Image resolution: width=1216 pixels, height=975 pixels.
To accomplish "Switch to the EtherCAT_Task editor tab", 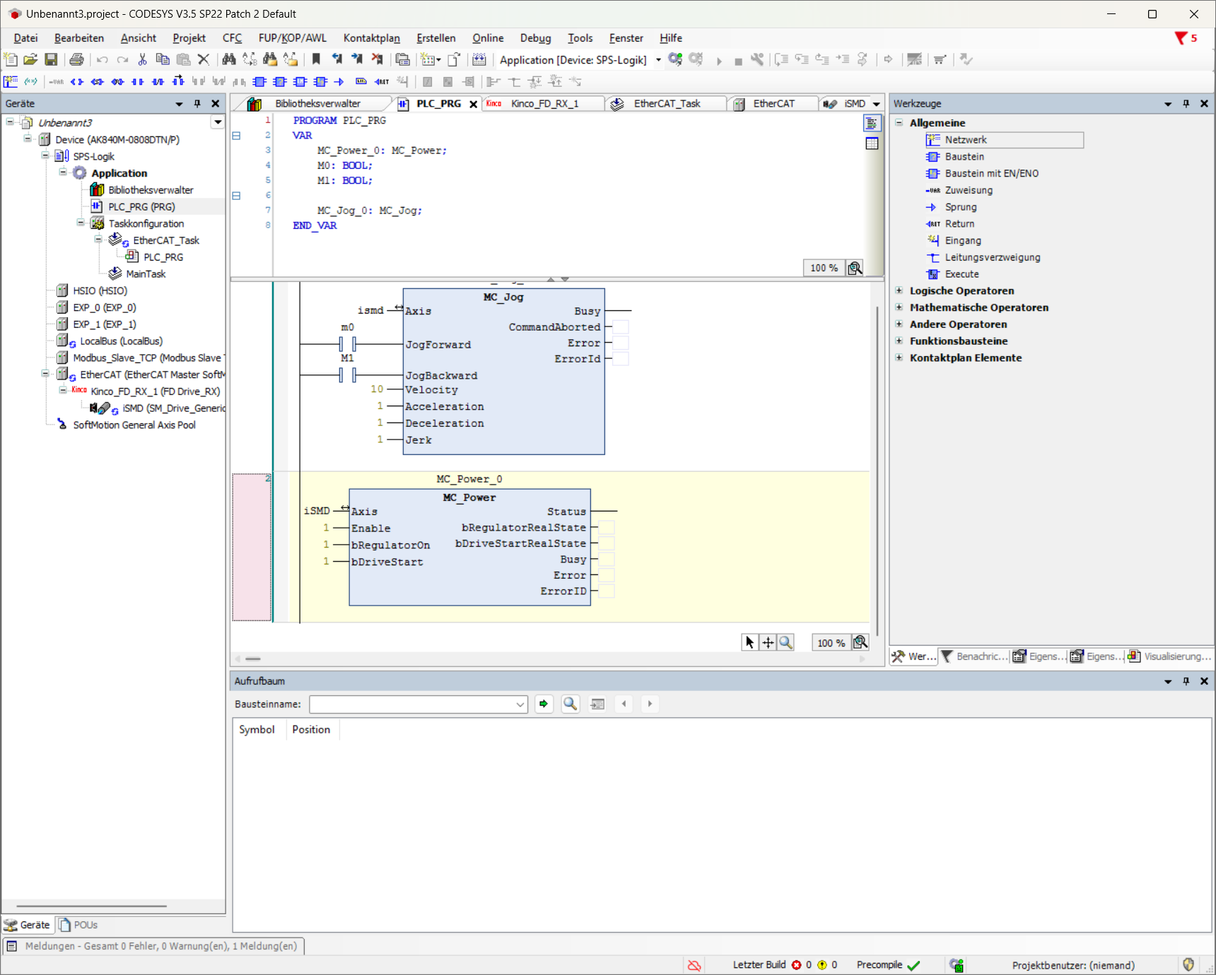I will (667, 104).
